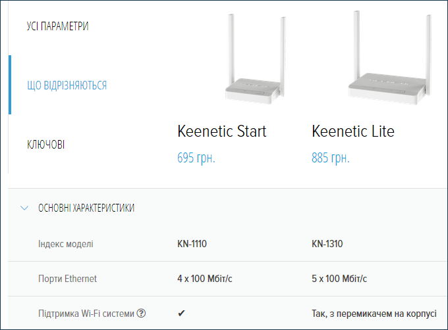Click the Так, з перемикачем на корпусі text
Viewport: 448px width, 330px height.
click(374, 314)
